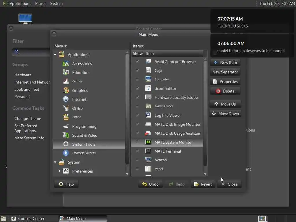The height and width of the screenshot is (222, 296).
Task: Open the System panel menu
Action: click(56, 3)
